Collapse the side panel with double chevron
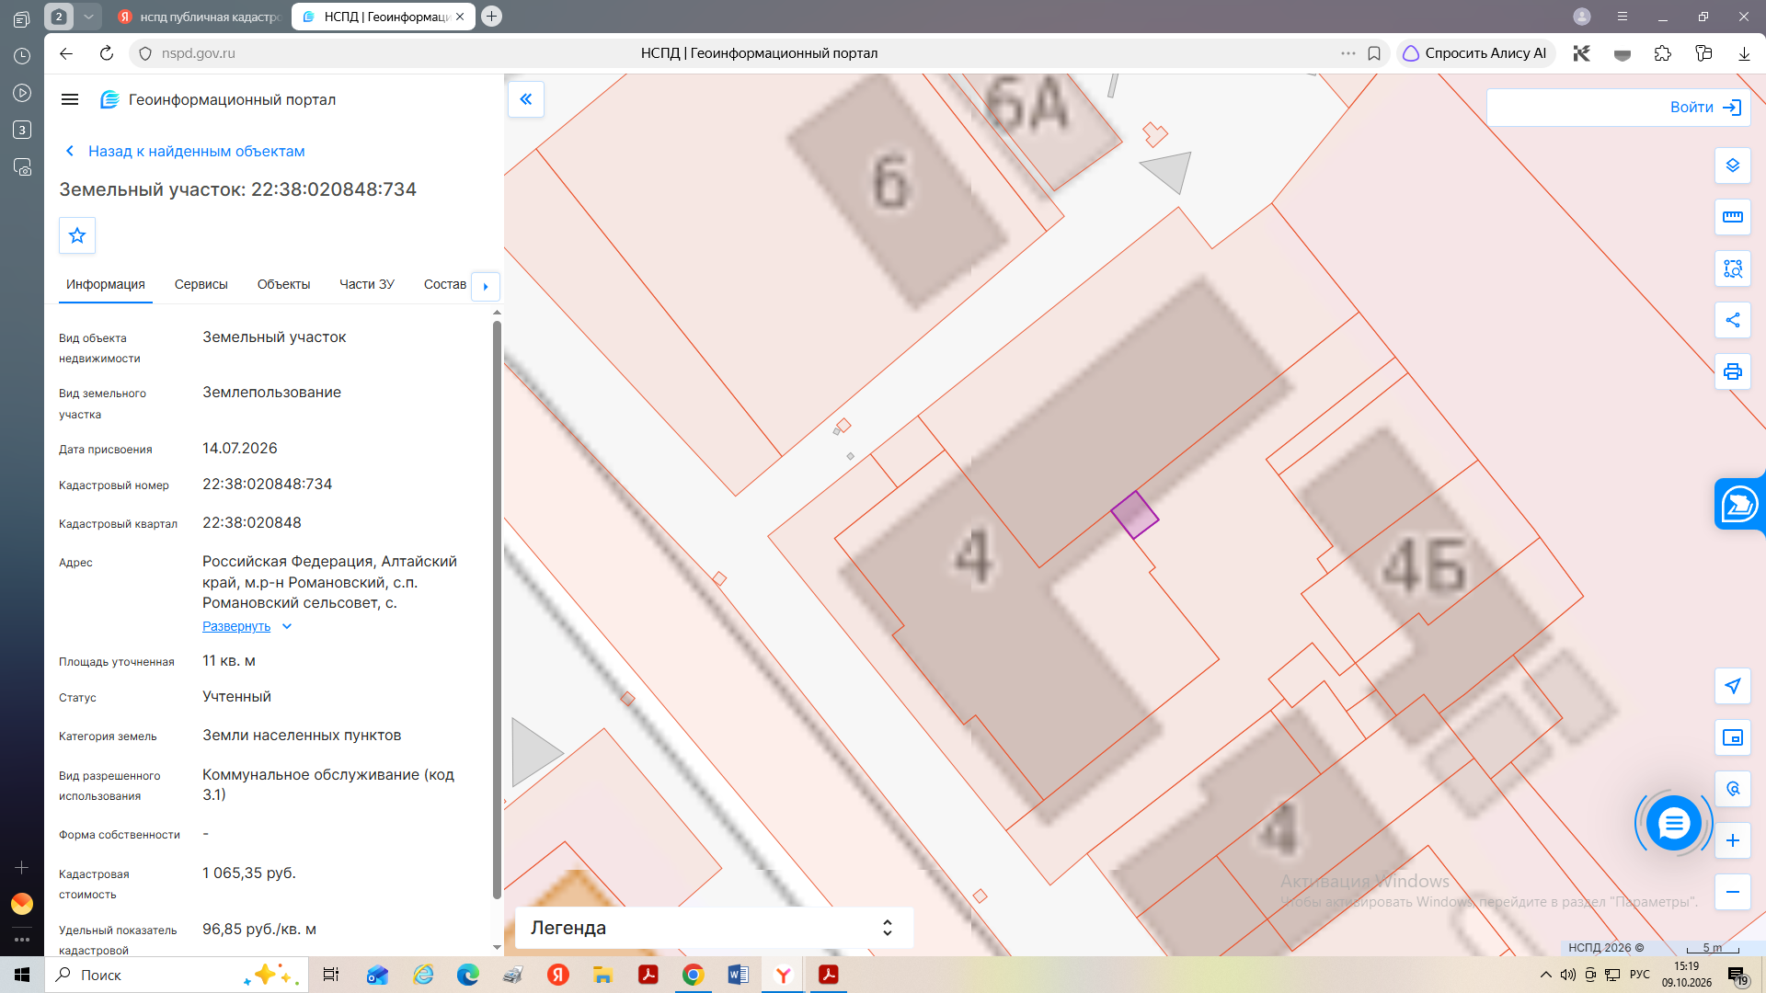The width and height of the screenshot is (1766, 993). tap(526, 99)
